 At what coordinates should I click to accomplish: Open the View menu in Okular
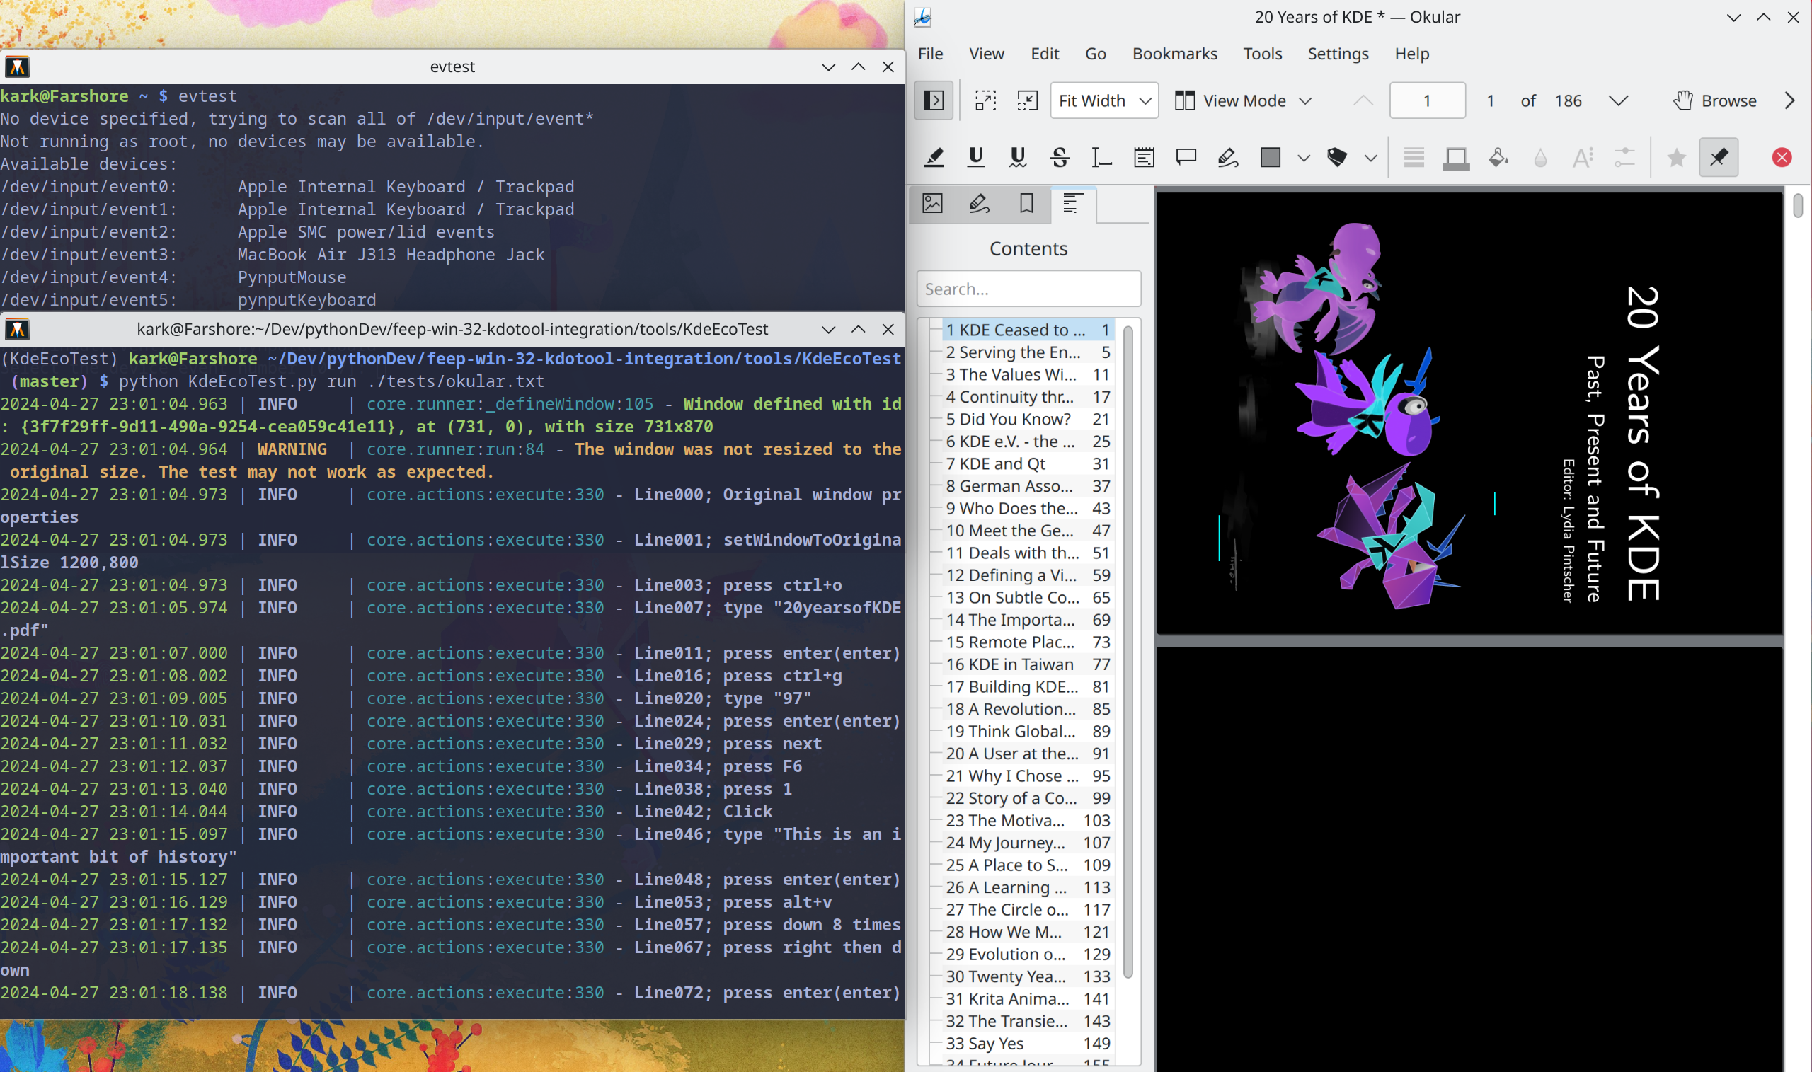click(987, 54)
